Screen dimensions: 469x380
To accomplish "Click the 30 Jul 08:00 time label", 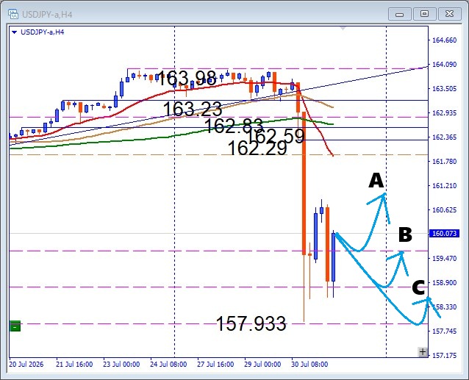I will 309,364.
